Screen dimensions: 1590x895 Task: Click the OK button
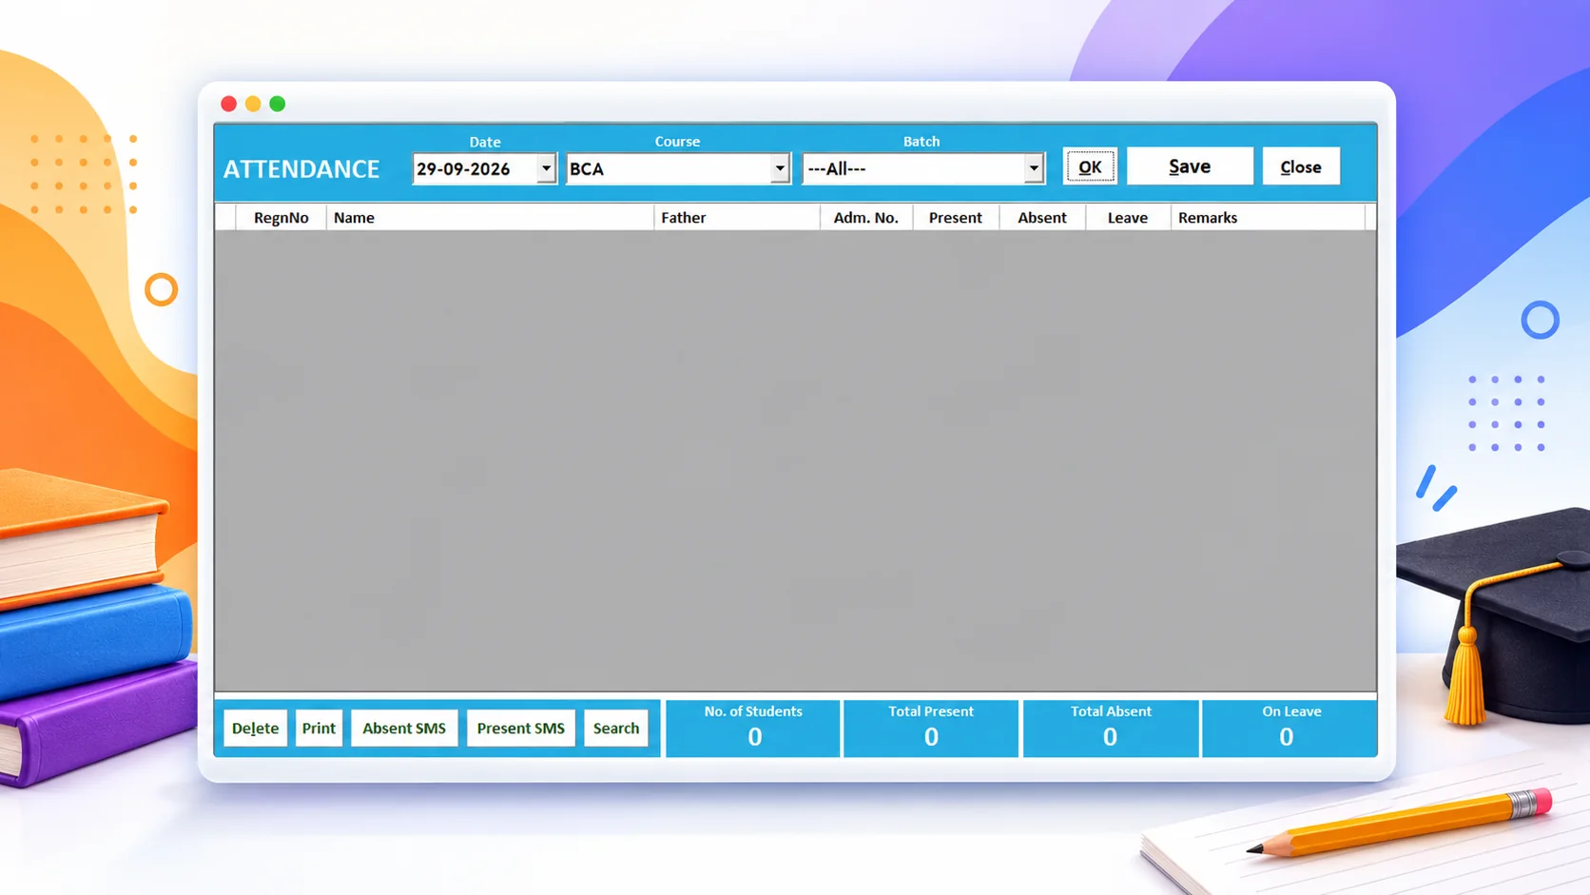point(1090,167)
